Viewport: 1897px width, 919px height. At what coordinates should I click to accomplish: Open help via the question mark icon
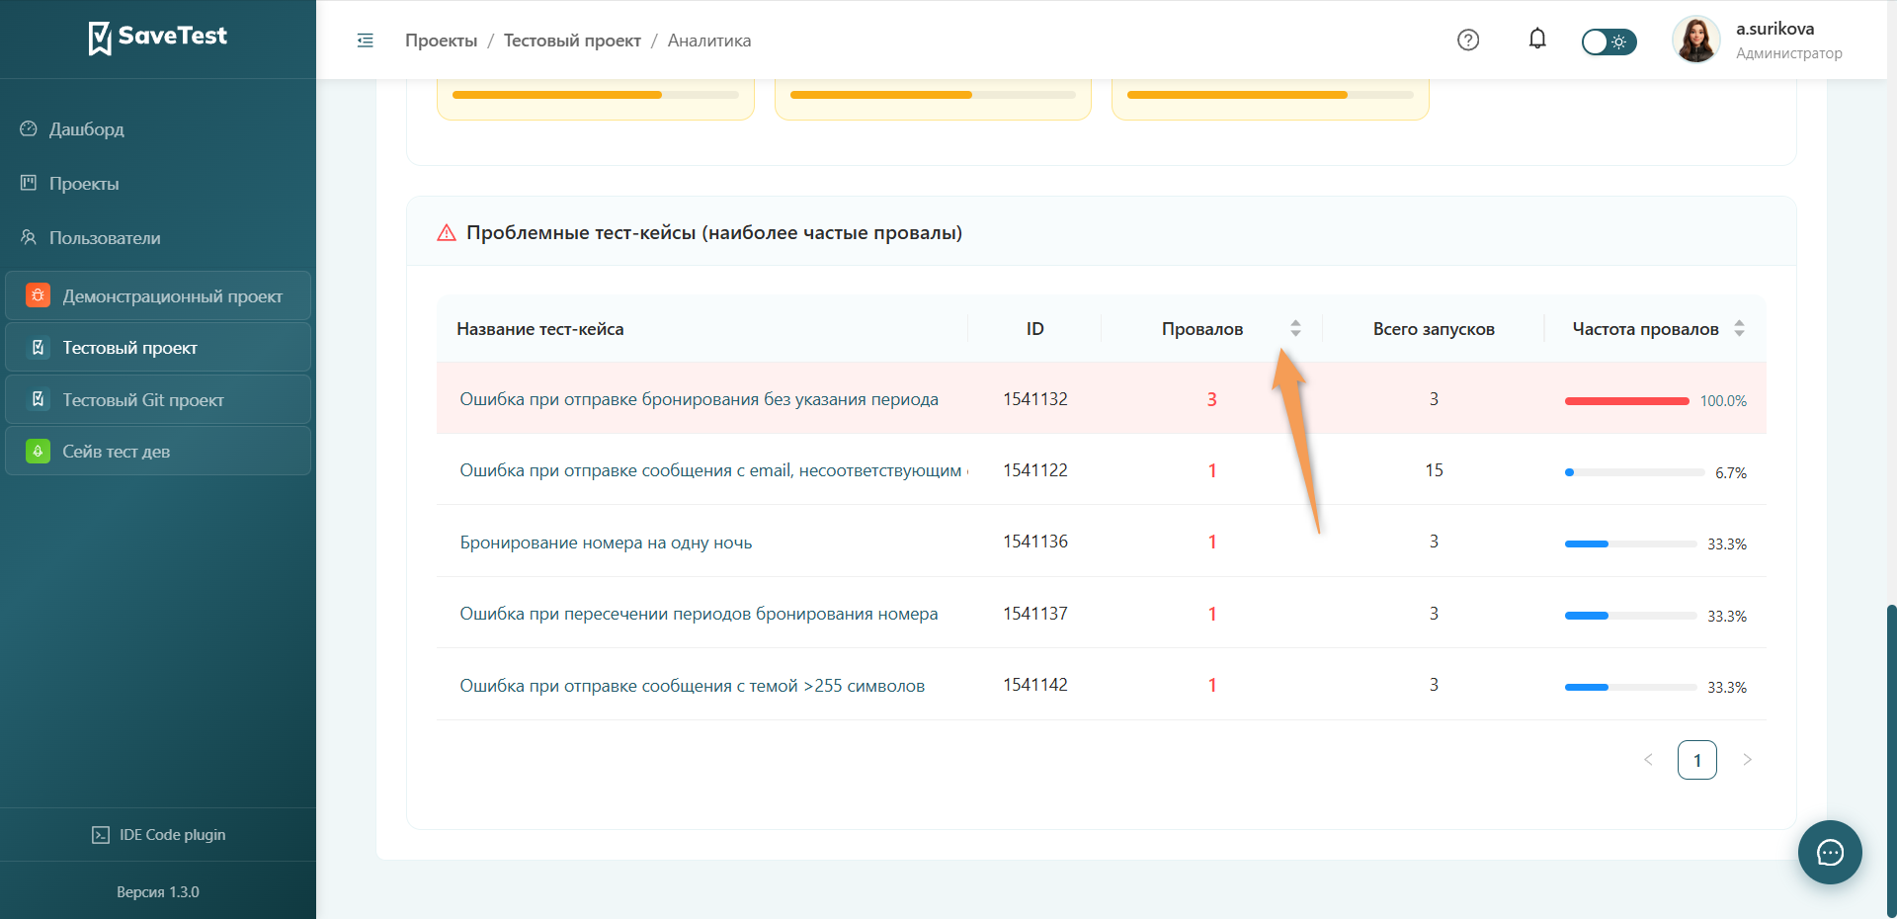pos(1468,40)
